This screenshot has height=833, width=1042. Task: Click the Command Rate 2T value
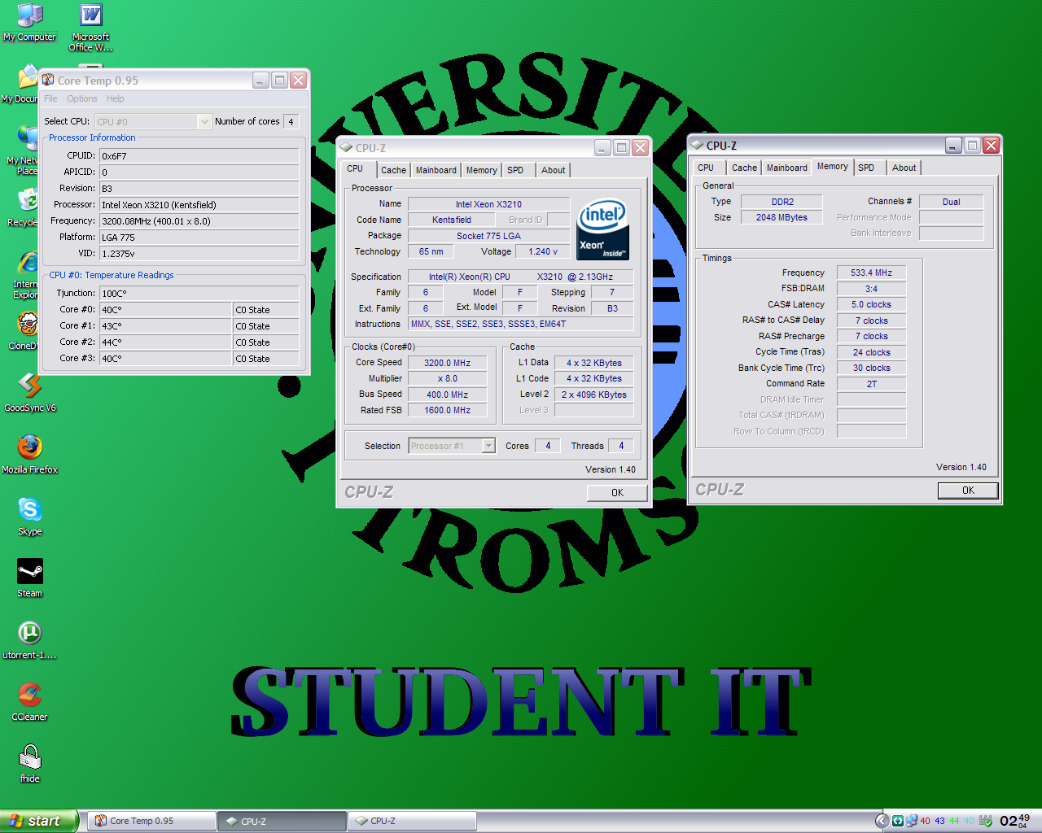click(871, 384)
